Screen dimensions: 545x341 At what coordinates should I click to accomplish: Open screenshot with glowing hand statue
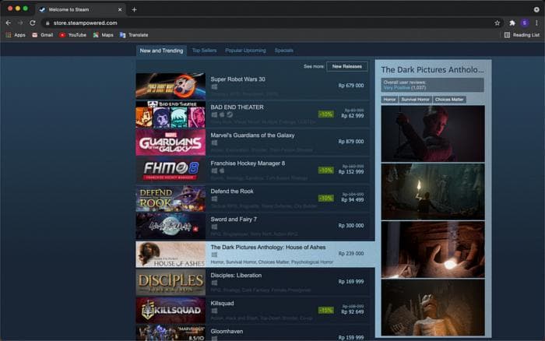(433, 250)
